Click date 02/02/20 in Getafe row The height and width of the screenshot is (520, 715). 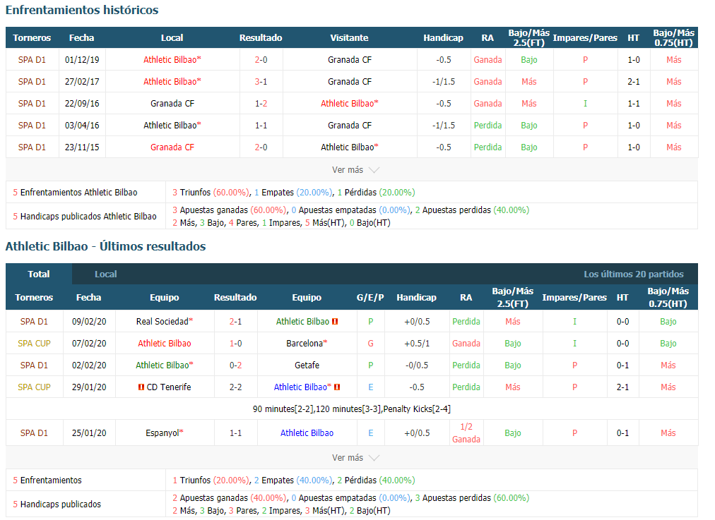89,365
